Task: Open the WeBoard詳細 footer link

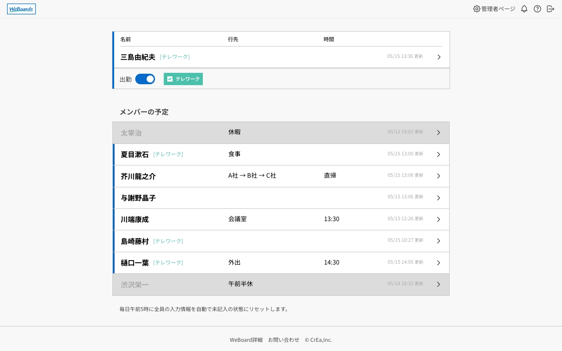Action: (246, 340)
